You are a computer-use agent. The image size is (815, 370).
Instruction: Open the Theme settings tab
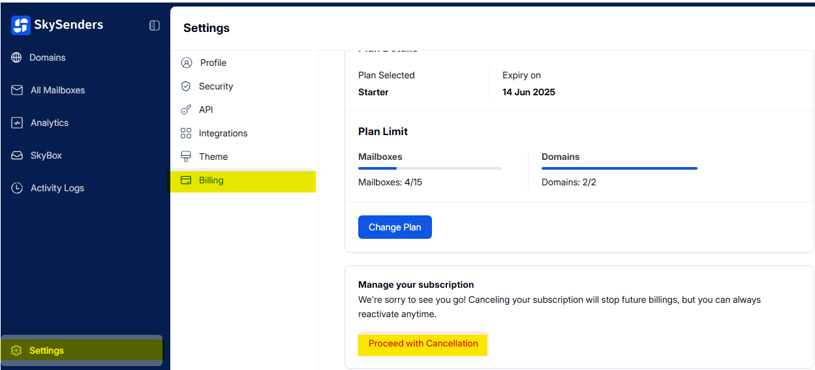coord(213,157)
